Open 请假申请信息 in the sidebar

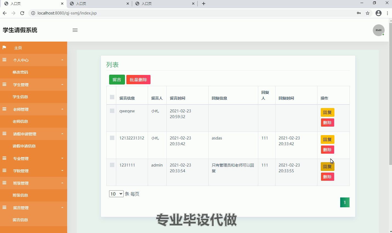click(x=24, y=146)
